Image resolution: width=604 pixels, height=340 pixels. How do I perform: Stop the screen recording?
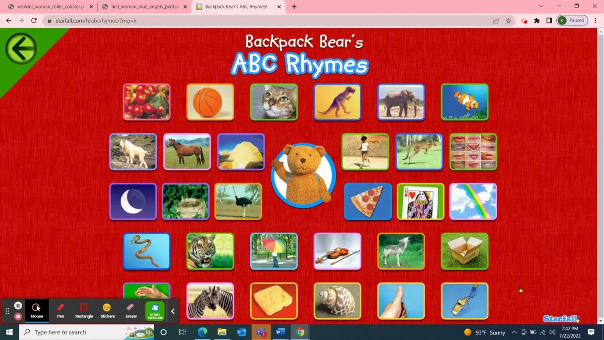tap(18, 316)
